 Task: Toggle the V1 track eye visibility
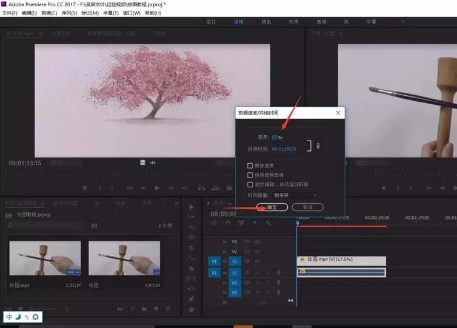(x=258, y=261)
